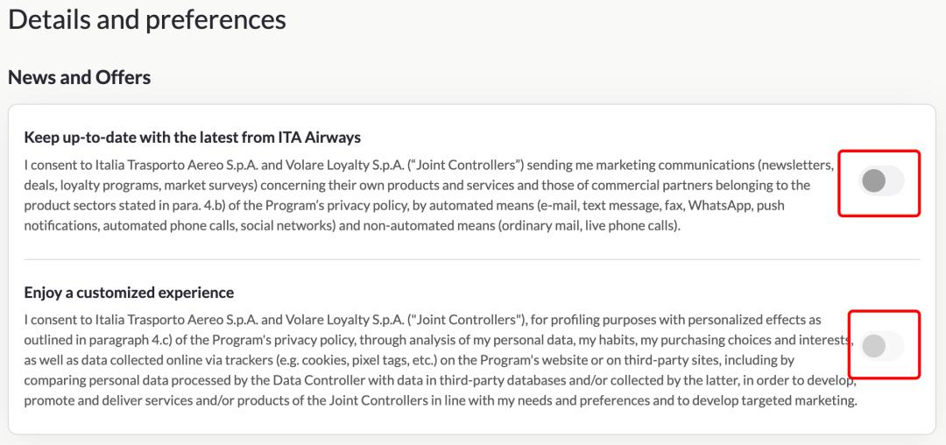
Task: Click "Program's privacy policy" in the marketing paragraph
Action: (342, 206)
